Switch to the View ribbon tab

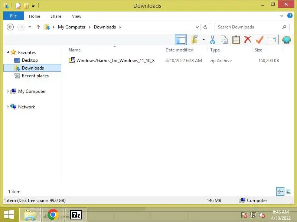(x=76, y=16)
